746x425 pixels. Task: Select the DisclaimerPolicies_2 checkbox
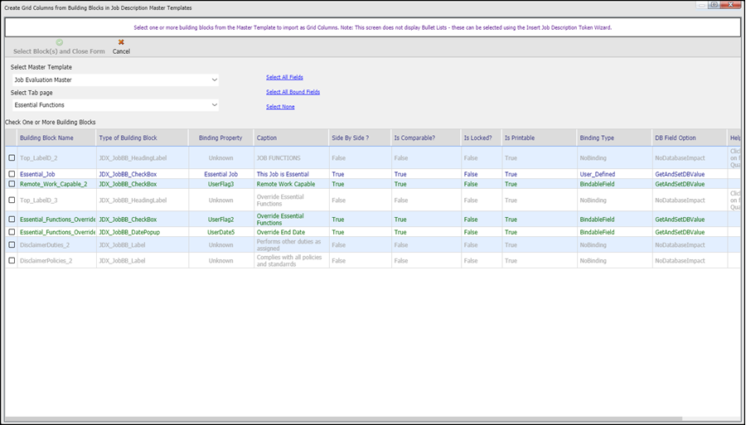click(x=12, y=260)
